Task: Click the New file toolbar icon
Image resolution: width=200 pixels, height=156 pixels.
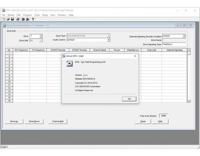Action: [4, 19]
